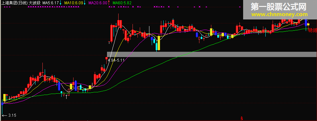The height and width of the screenshot is (121, 317).
Task: Click the tall red candle at the peak
Action: [x=120, y=24]
